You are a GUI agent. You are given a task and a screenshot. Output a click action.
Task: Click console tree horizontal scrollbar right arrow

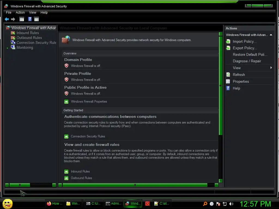[54, 185]
